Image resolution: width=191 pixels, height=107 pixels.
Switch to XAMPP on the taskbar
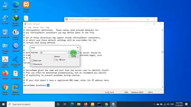click(93, 104)
